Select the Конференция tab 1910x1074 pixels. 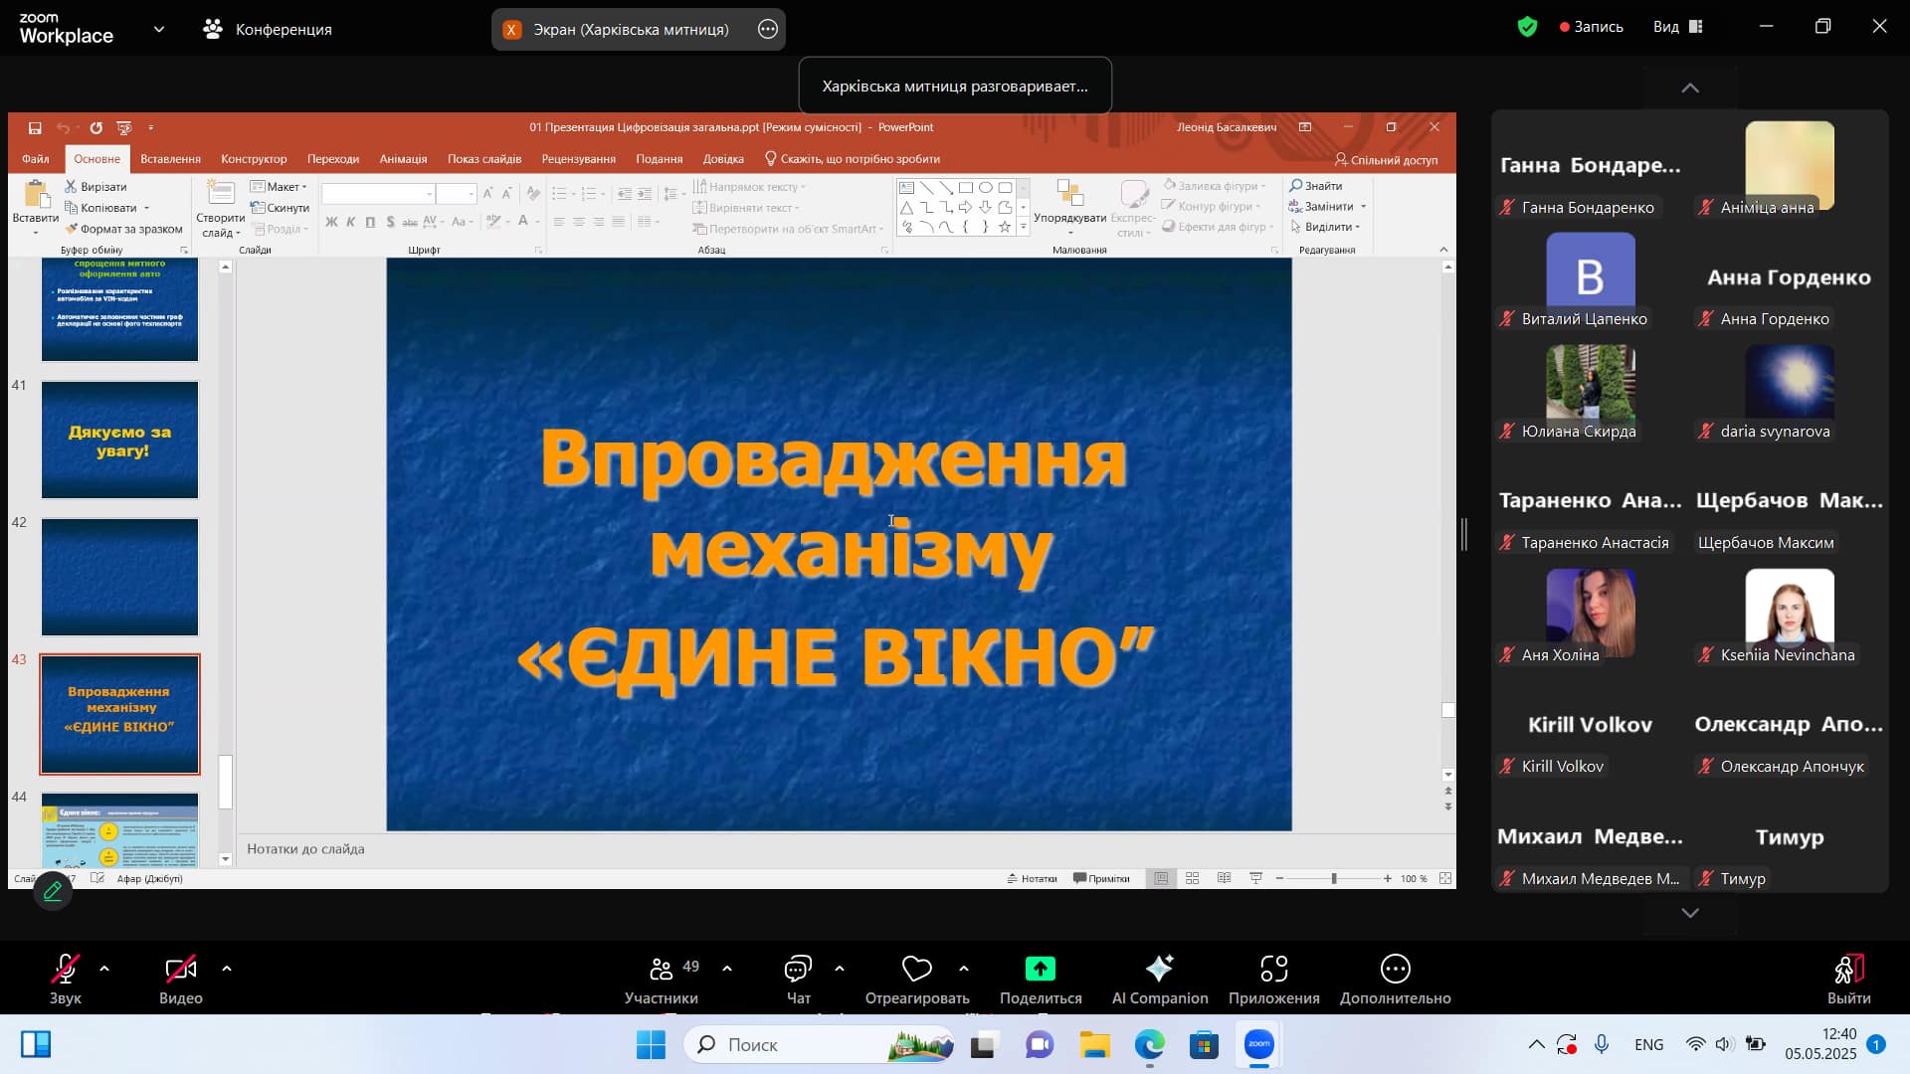(x=268, y=29)
